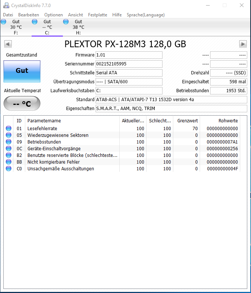
Task: Click the Grenzwert column header
Action: click(187, 121)
